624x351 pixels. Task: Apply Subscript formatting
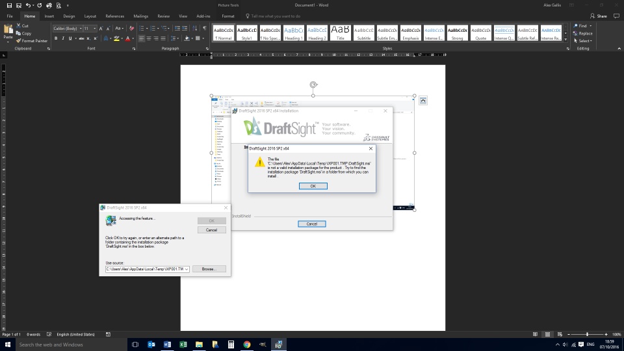click(x=88, y=38)
